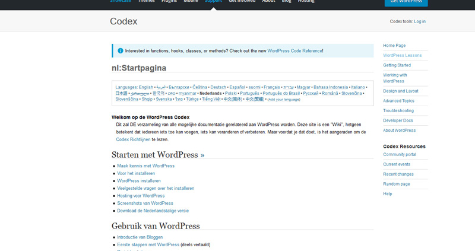Viewport: 475px width, 251px height.
Task: Click Hosting in the navigation bar
Action: point(306,1)
